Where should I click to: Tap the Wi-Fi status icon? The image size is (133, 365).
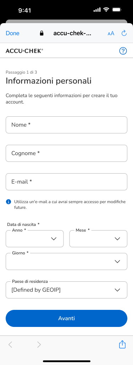(106, 10)
